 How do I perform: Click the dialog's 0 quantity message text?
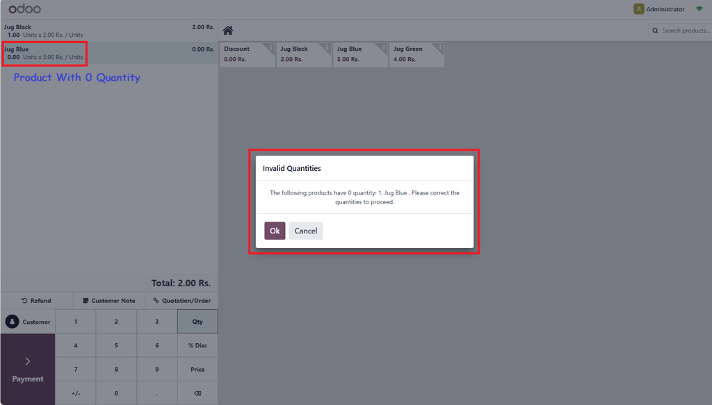pos(364,197)
